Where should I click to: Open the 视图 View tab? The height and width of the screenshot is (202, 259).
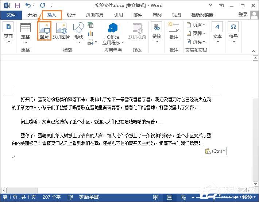point(177,15)
